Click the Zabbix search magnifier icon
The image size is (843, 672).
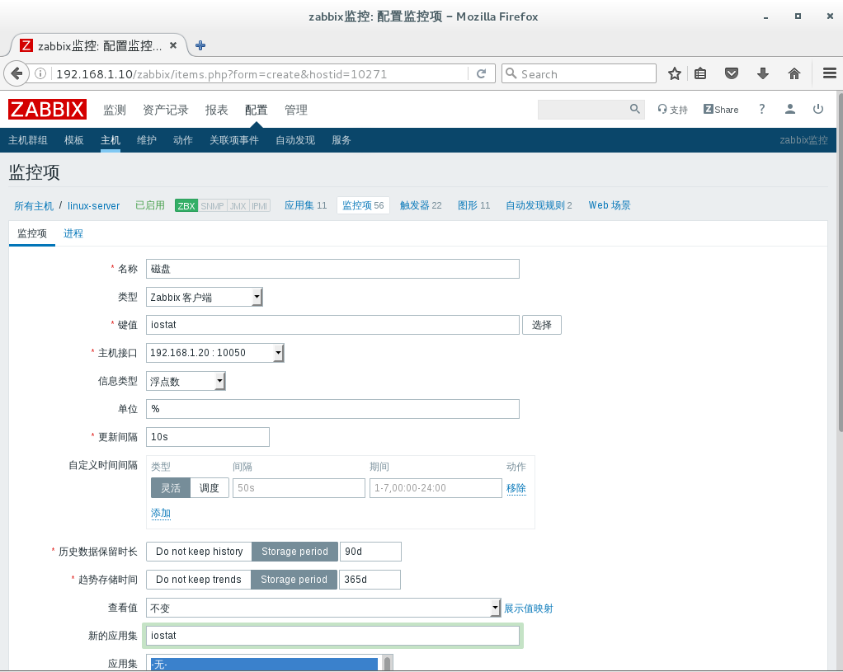635,109
